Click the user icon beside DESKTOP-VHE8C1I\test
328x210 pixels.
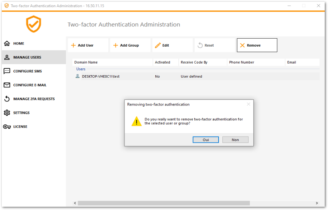(77, 76)
